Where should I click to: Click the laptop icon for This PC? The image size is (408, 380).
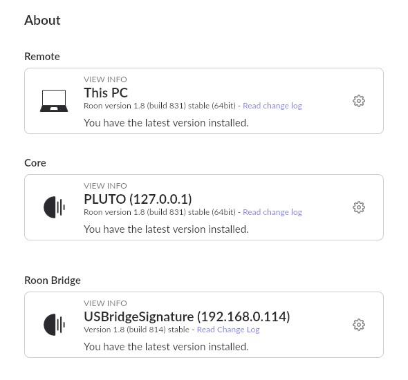click(54, 101)
